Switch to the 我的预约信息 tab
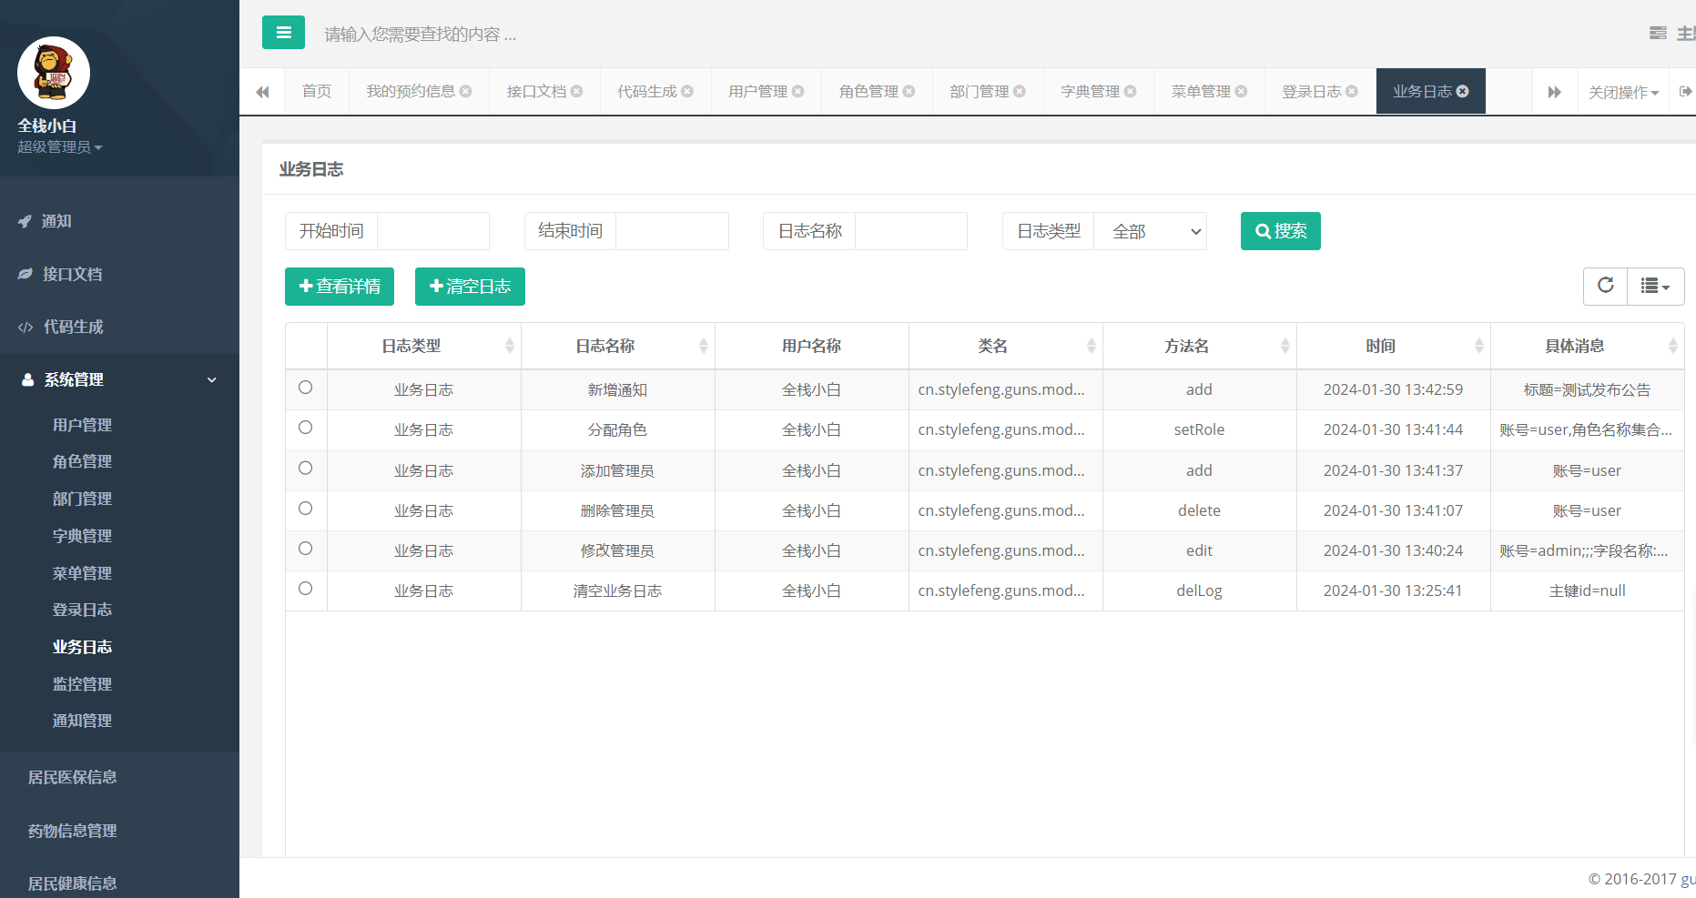The image size is (1696, 898). pyautogui.click(x=411, y=92)
